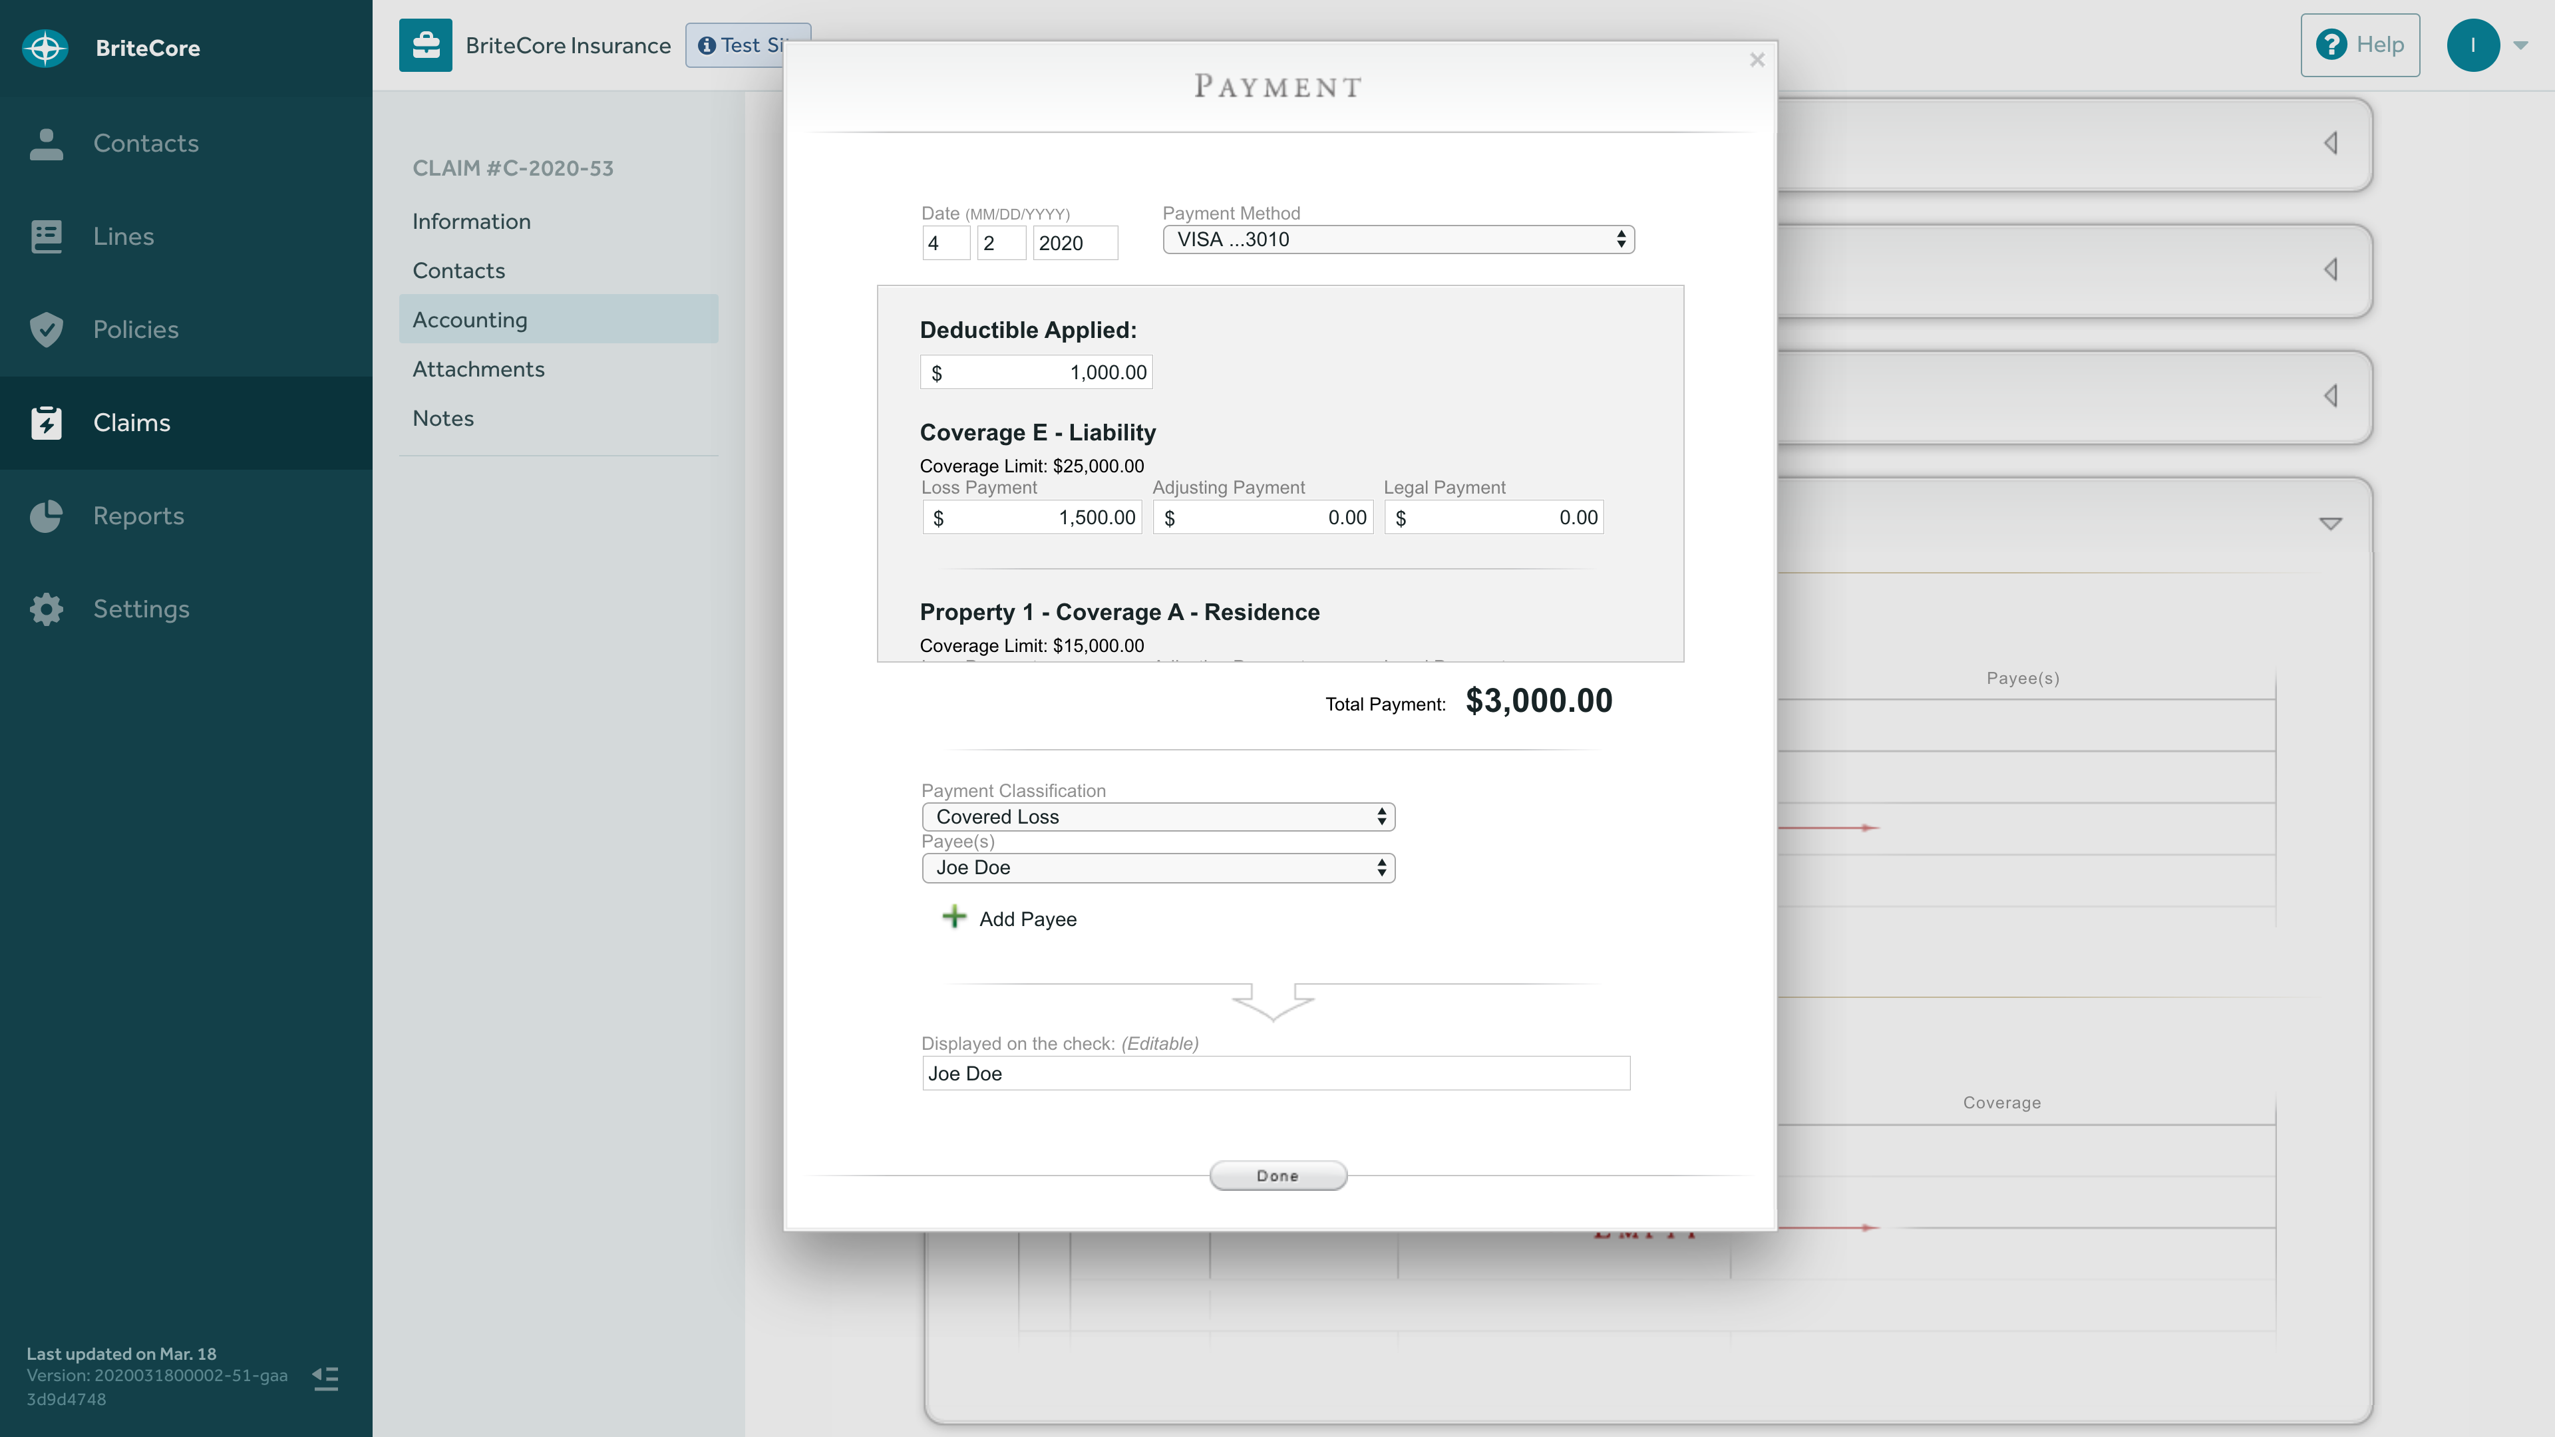Image resolution: width=2555 pixels, height=1437 pixels.
Task: Collapse the sidebar with the collapse icon
Action: [325, 1378]
